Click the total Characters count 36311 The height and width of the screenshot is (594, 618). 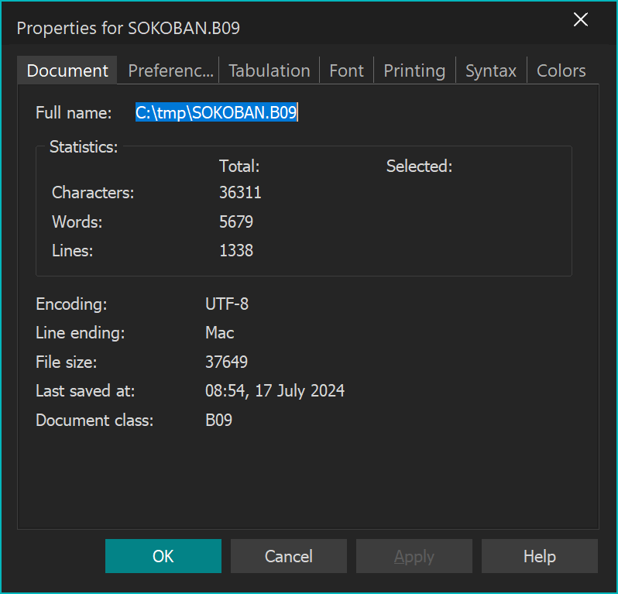[240, 193]
